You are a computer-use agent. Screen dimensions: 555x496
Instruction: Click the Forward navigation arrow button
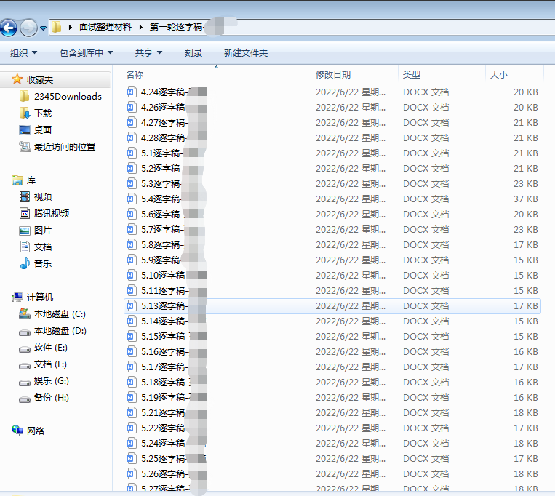28,28
